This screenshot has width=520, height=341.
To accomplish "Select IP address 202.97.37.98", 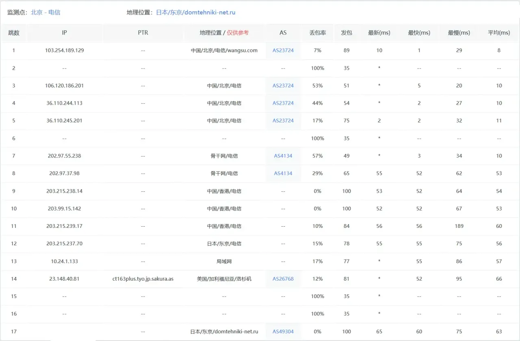I will coord(65,173).
